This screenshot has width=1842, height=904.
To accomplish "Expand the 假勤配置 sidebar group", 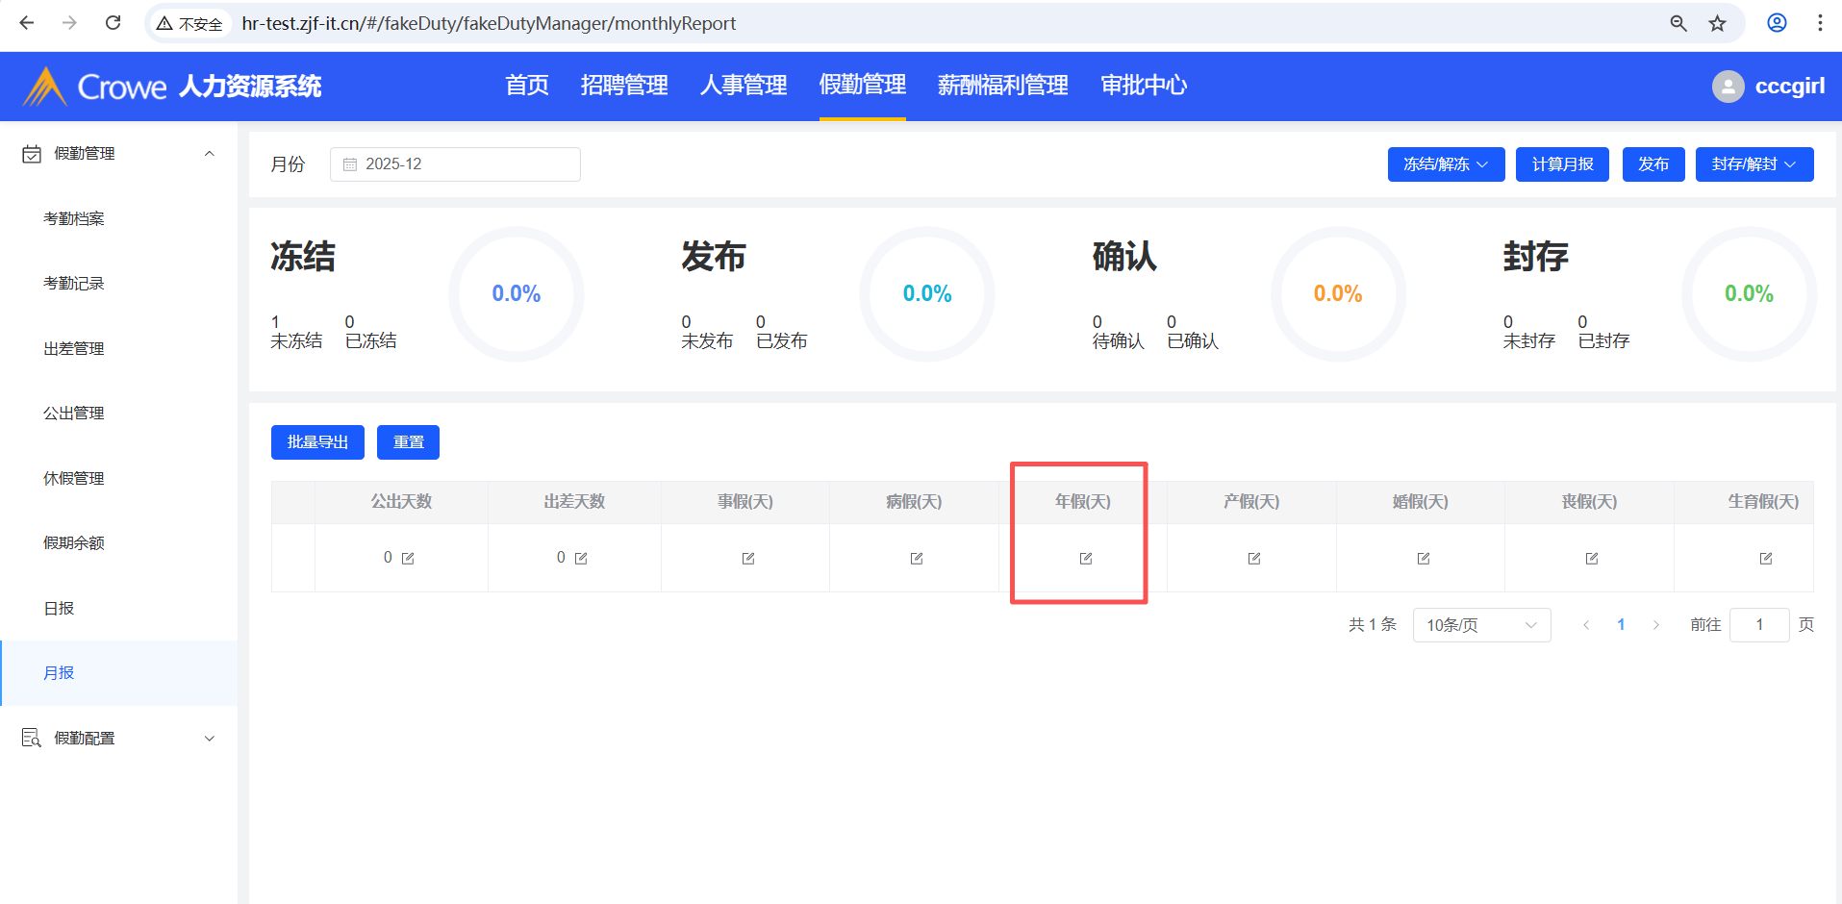I will click(x=210, y=738).
